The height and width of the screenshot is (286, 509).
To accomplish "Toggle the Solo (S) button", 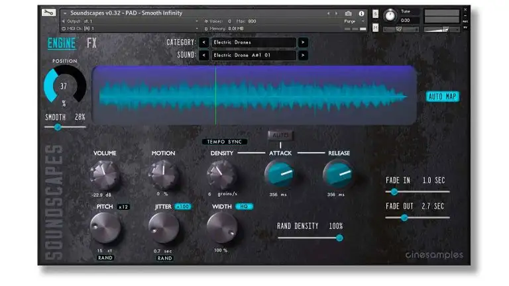I will (375, 14).
